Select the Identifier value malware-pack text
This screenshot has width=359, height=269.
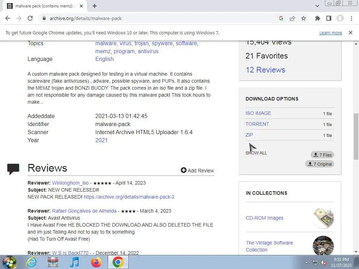point(113,124)
